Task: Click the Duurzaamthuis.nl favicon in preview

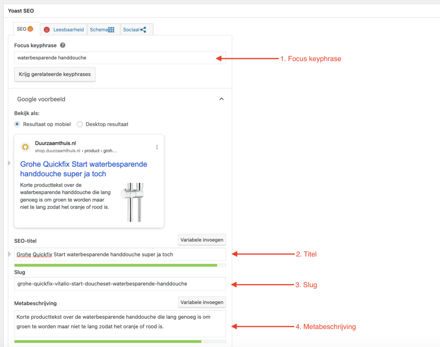Action: [25, 147]
